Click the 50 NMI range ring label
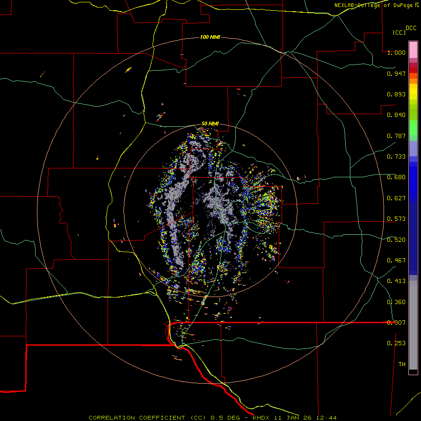This screenshot has height=421, width=421. pos(210,124)
